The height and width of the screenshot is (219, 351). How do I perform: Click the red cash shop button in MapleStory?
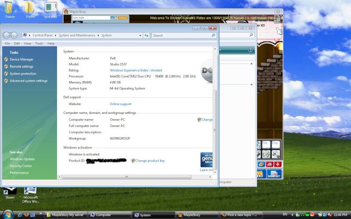[269, 165]
